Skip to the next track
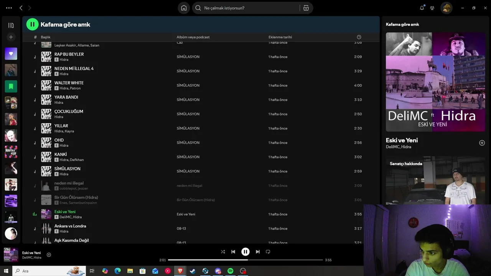Viewport: 491px width, 276px height. (x=258, y=252)
